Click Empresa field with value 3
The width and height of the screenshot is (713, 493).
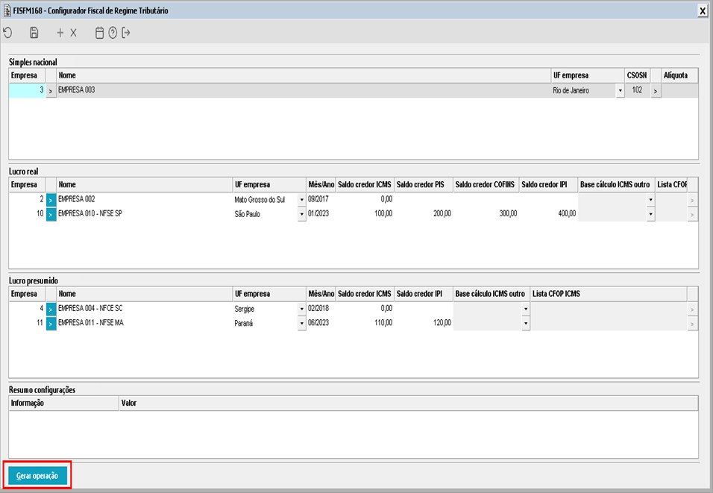(x=28, y=90)
